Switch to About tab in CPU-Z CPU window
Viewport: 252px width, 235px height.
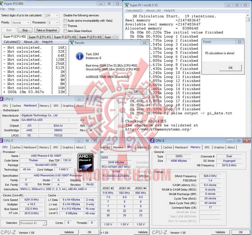tap(80, 147)
